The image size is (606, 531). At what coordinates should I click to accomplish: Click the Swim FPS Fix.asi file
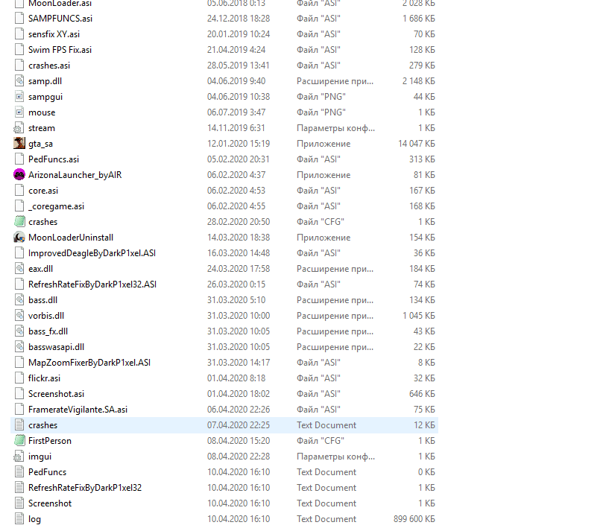pos(60,50)
